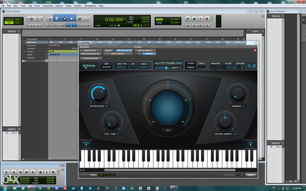
Task: Select the Scrubber speaker tool
Action: (80, 18)
